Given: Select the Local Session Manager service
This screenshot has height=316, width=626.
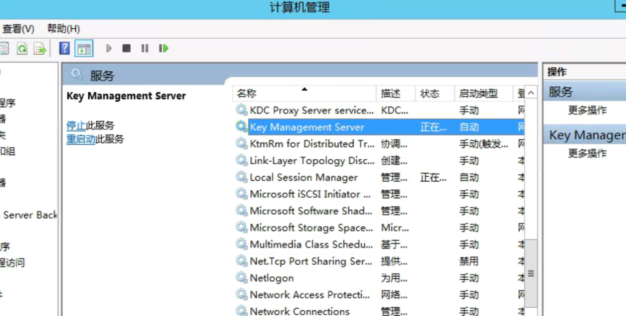Looking at the screenshot, I should click(379, 177).
